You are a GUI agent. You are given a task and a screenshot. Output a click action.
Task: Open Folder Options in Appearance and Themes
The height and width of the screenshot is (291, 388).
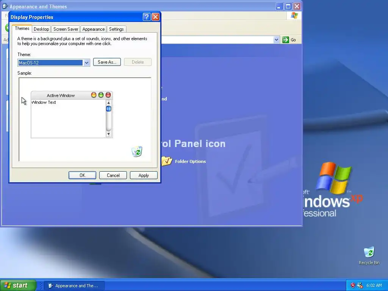point(190,161)
